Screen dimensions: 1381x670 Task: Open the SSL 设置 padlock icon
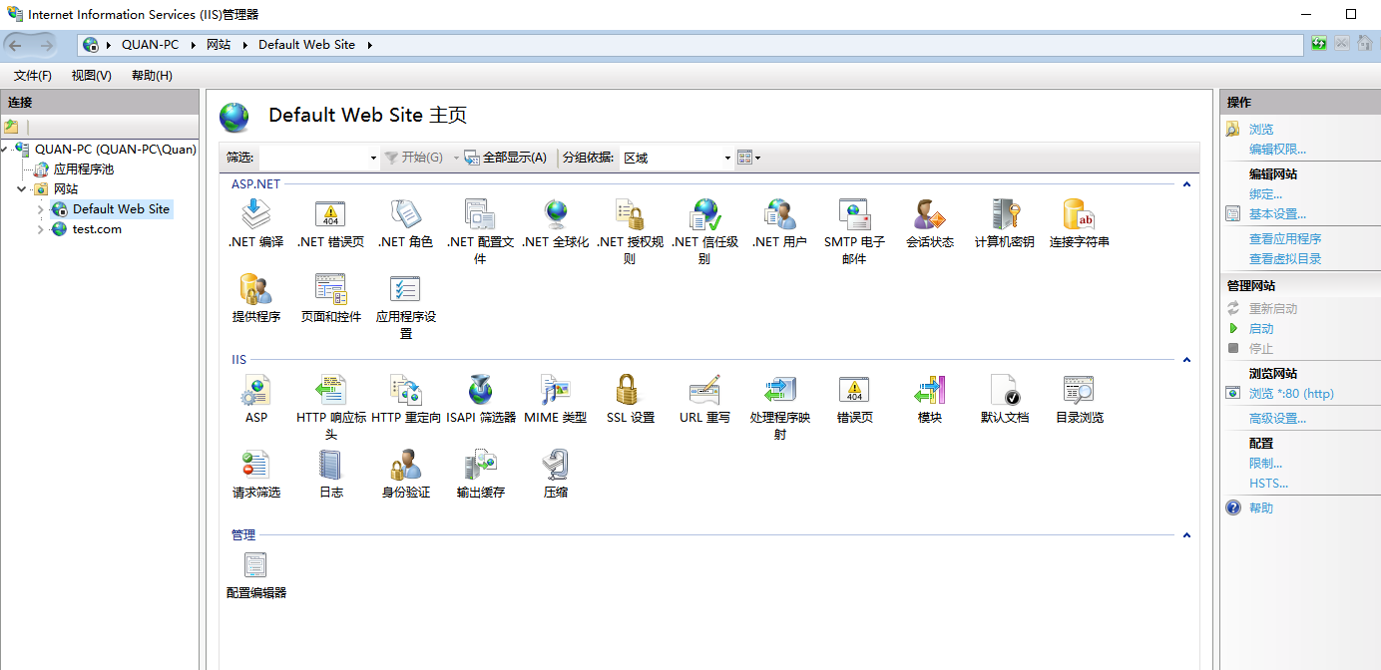point(630,391)
